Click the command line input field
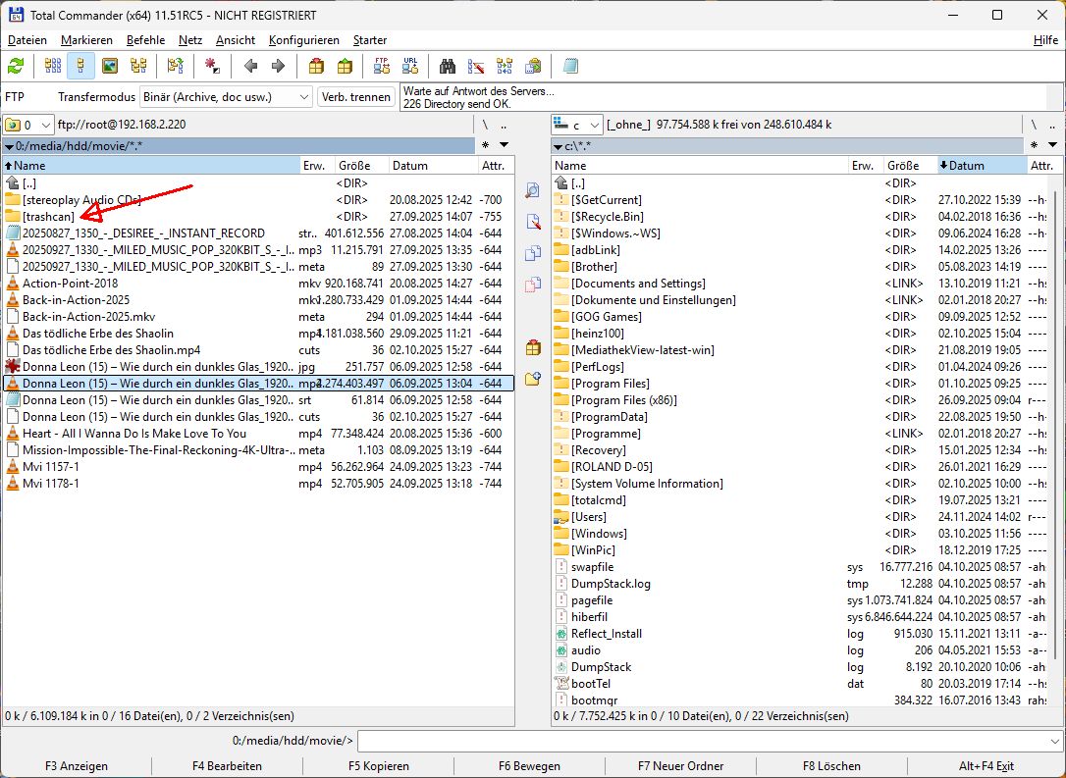Viewport: 1066px width, 778px height. tap(705, 741)
